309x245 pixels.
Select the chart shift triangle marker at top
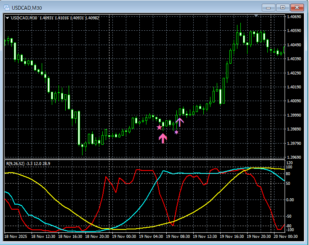click(256, 16)
